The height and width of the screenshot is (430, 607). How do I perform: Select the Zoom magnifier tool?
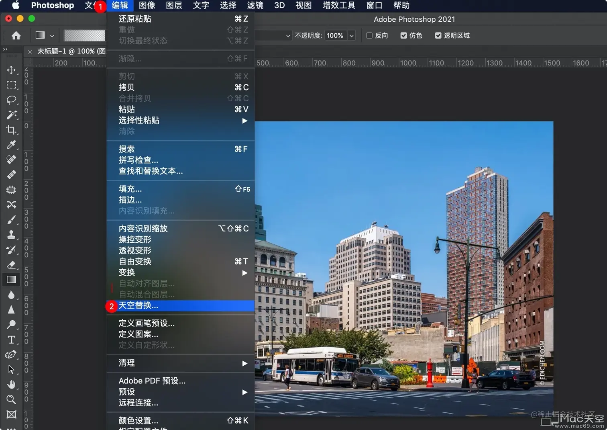[11, 399]
